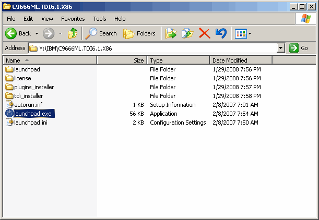
Task: Click the Up folder icon
Action: tap(73, 33)
